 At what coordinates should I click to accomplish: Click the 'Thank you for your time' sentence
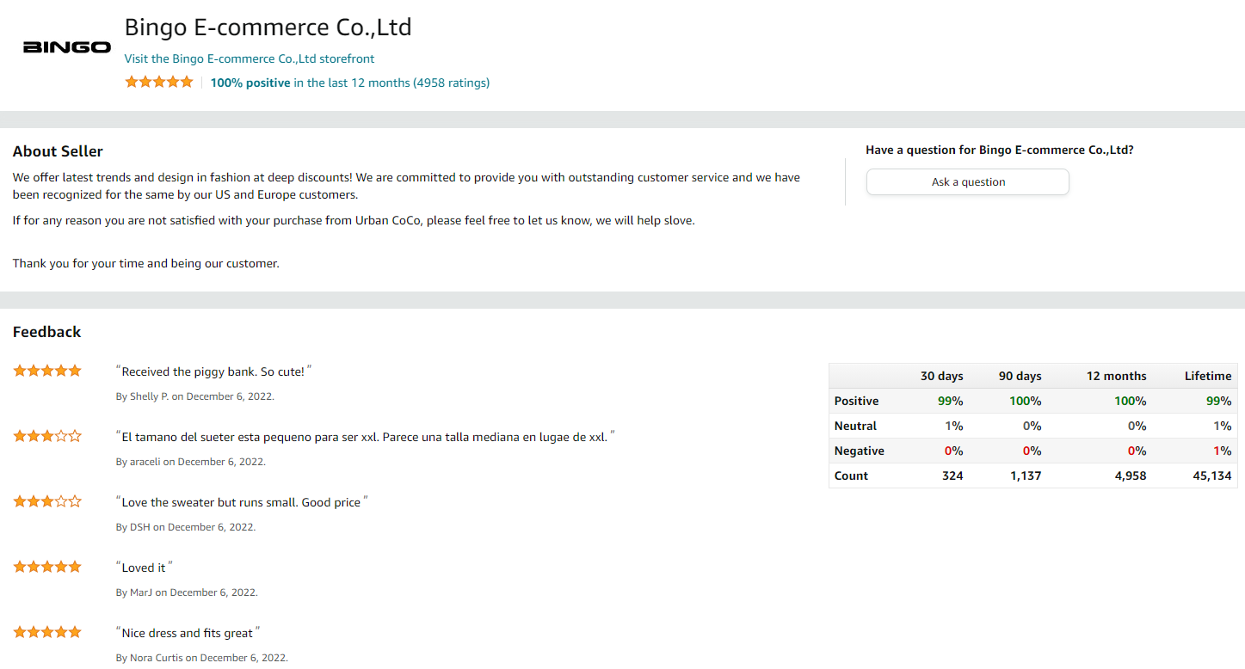146,263
